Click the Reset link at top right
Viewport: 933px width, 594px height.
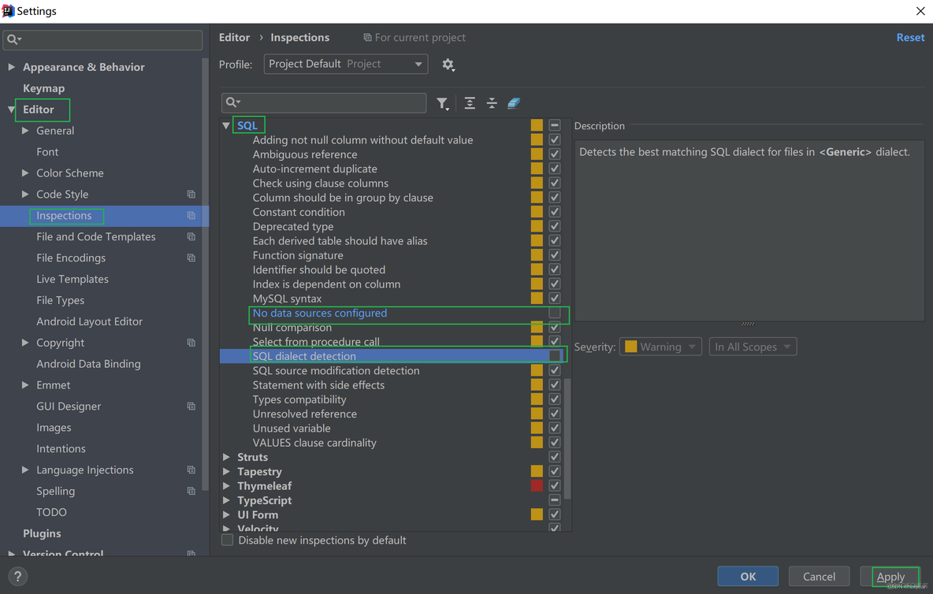click(x=910, y=37)
